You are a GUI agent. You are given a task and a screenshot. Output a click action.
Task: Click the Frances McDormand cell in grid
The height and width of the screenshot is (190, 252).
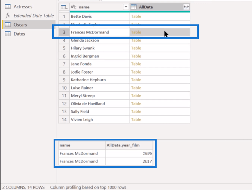pyautogui.click(x=100, y=32)
